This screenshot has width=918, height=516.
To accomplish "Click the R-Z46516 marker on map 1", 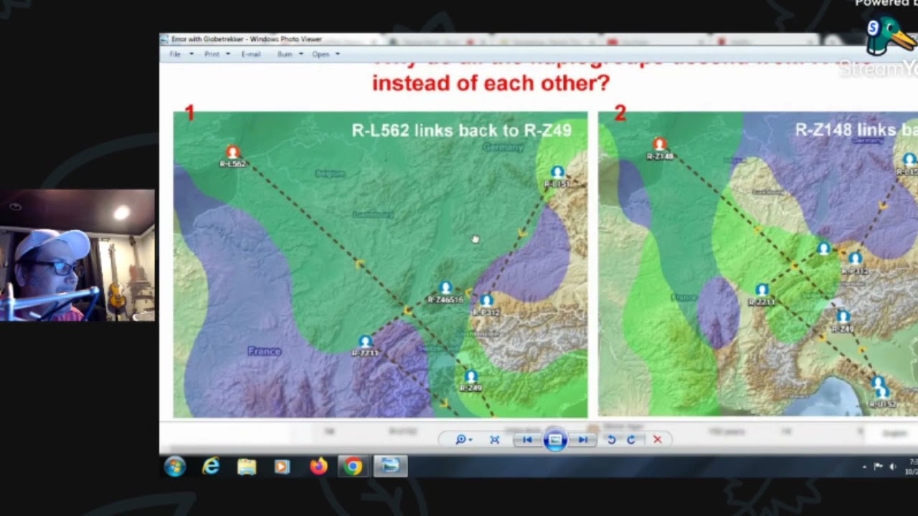I will point(445,288).
